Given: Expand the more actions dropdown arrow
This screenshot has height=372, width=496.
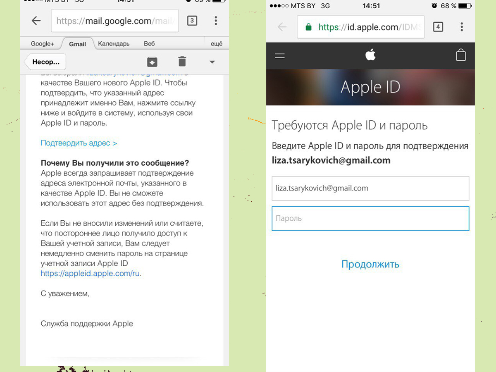Looking at the screenshot, I should [212, 62].
